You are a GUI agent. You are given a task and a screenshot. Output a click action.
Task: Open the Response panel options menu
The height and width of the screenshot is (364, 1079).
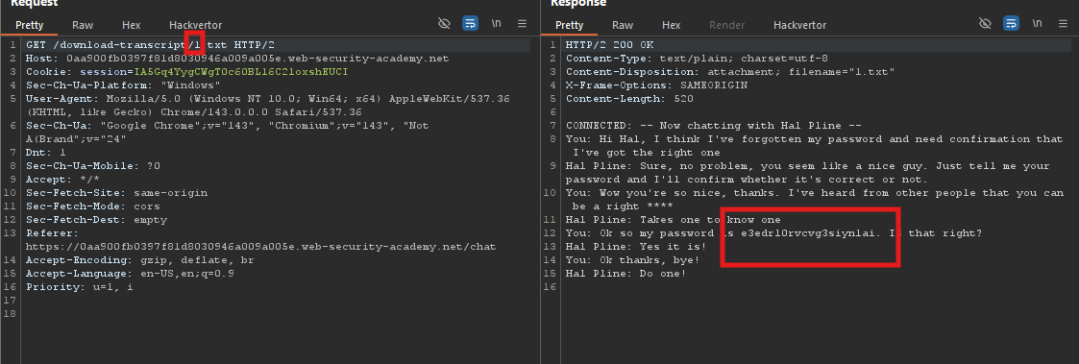click(1064, 23)
